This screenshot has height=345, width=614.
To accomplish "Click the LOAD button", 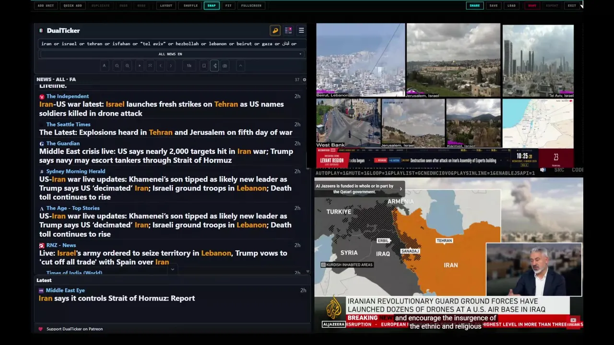I will [x=512, y=5].
